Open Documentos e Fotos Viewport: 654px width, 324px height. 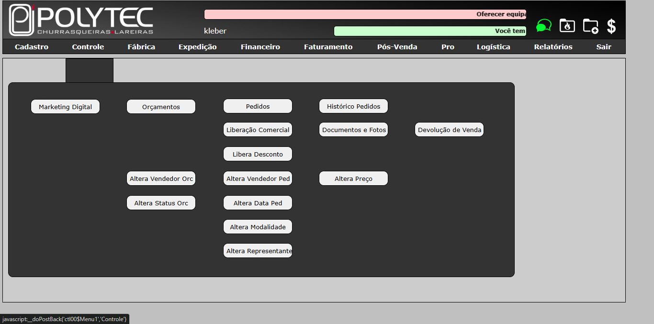pyautogui.click(x=353, y=130)
